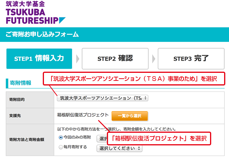Click the Tsukuba Futureship logo
This screenshot has width=229, height=162.
click(36, 12)
